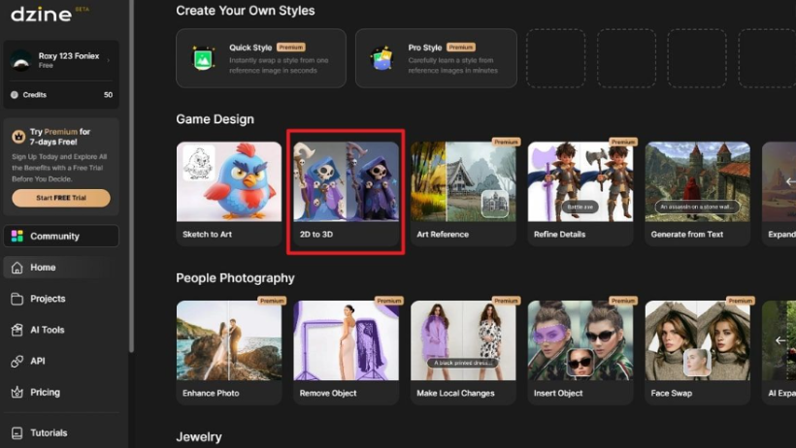Click the Premium crown icon
Image resolution: width=796 pixels, height=448 pixels.
[x=18, y=137]
